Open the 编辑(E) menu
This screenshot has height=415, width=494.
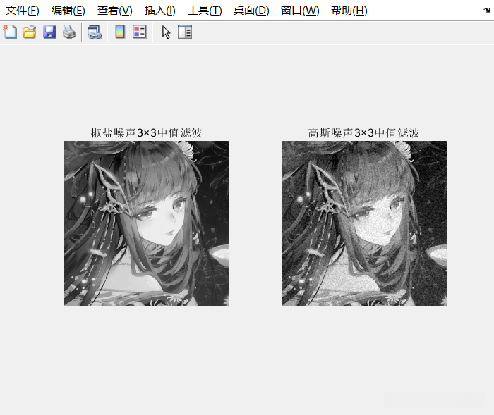pyautogui.click(x=68, y=11)
